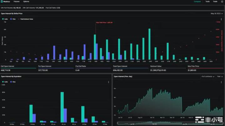
Task: Open the Year range dropdown
Action: 220,76
